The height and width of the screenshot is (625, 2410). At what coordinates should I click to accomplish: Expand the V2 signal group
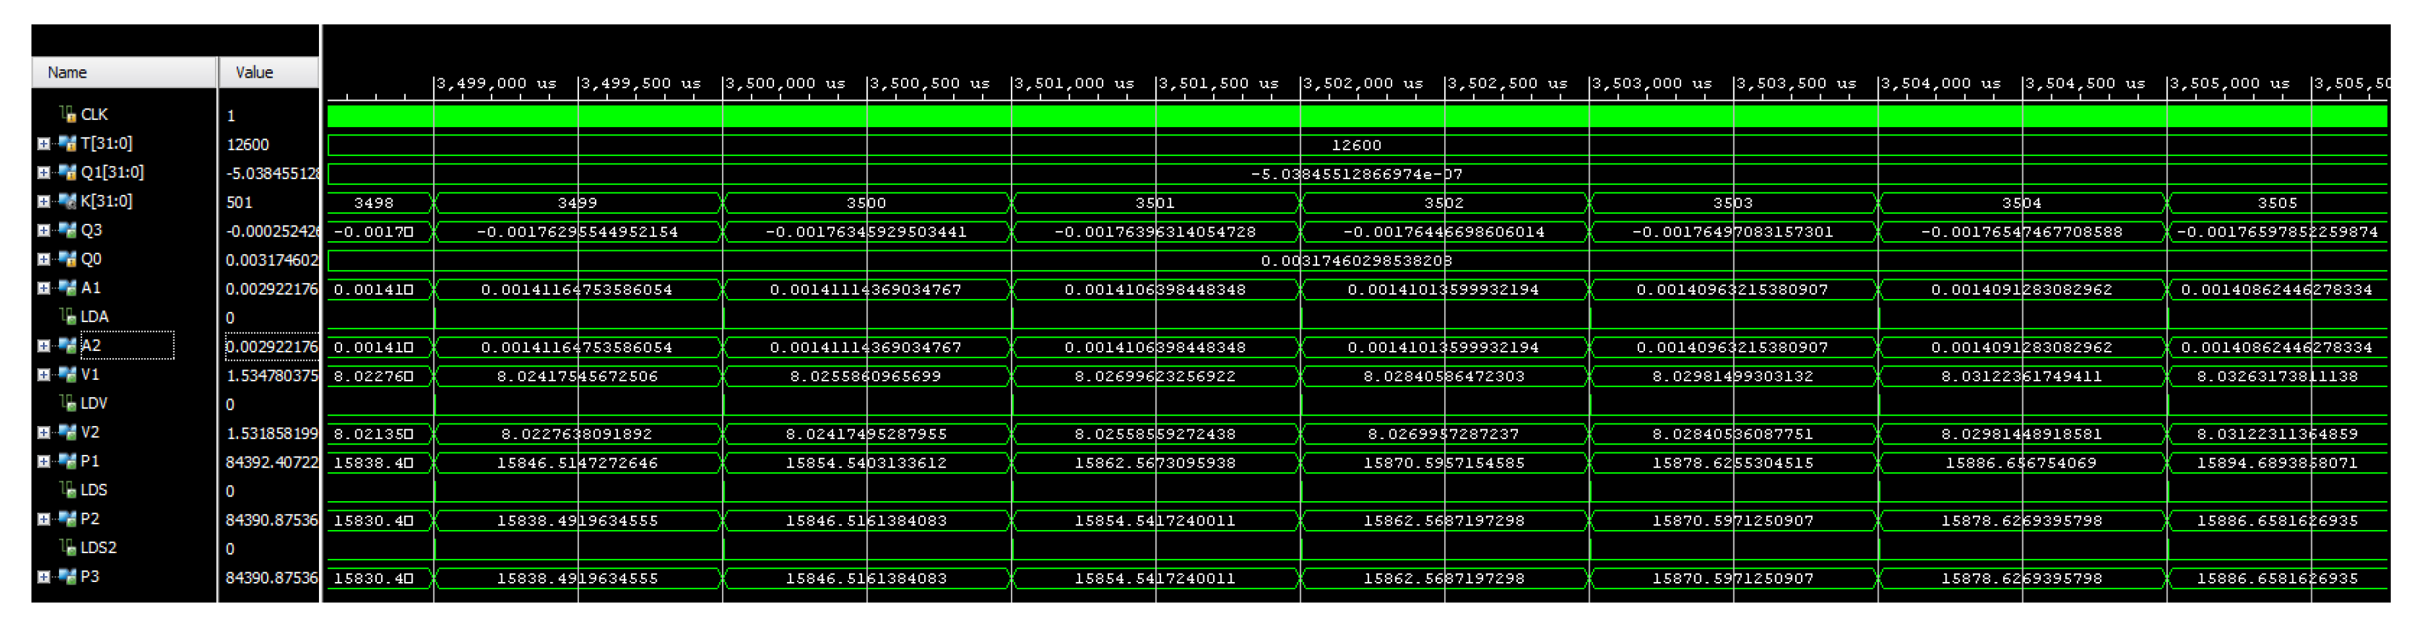tap(43, 432)
